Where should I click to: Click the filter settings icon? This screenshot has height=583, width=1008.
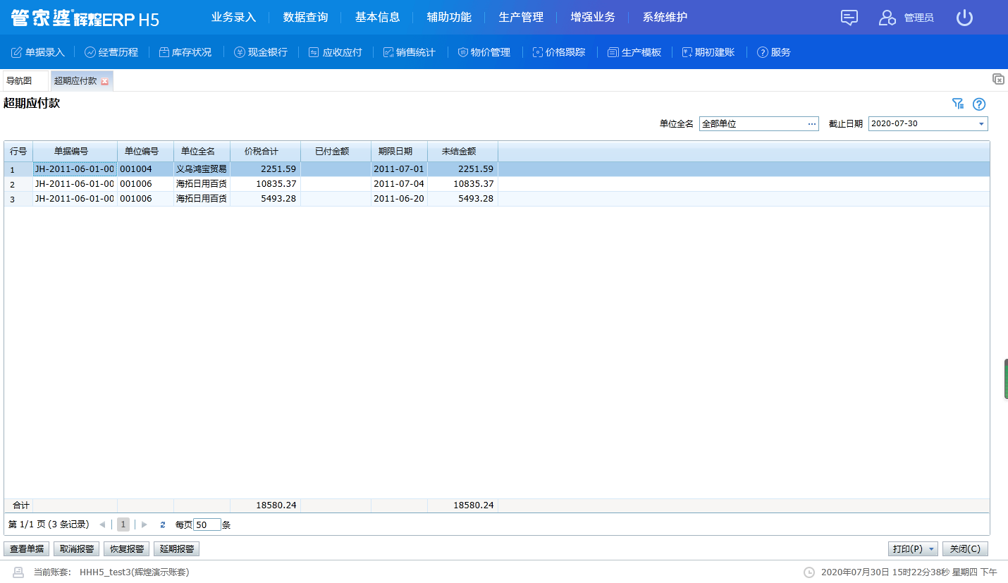coord(958,104)
